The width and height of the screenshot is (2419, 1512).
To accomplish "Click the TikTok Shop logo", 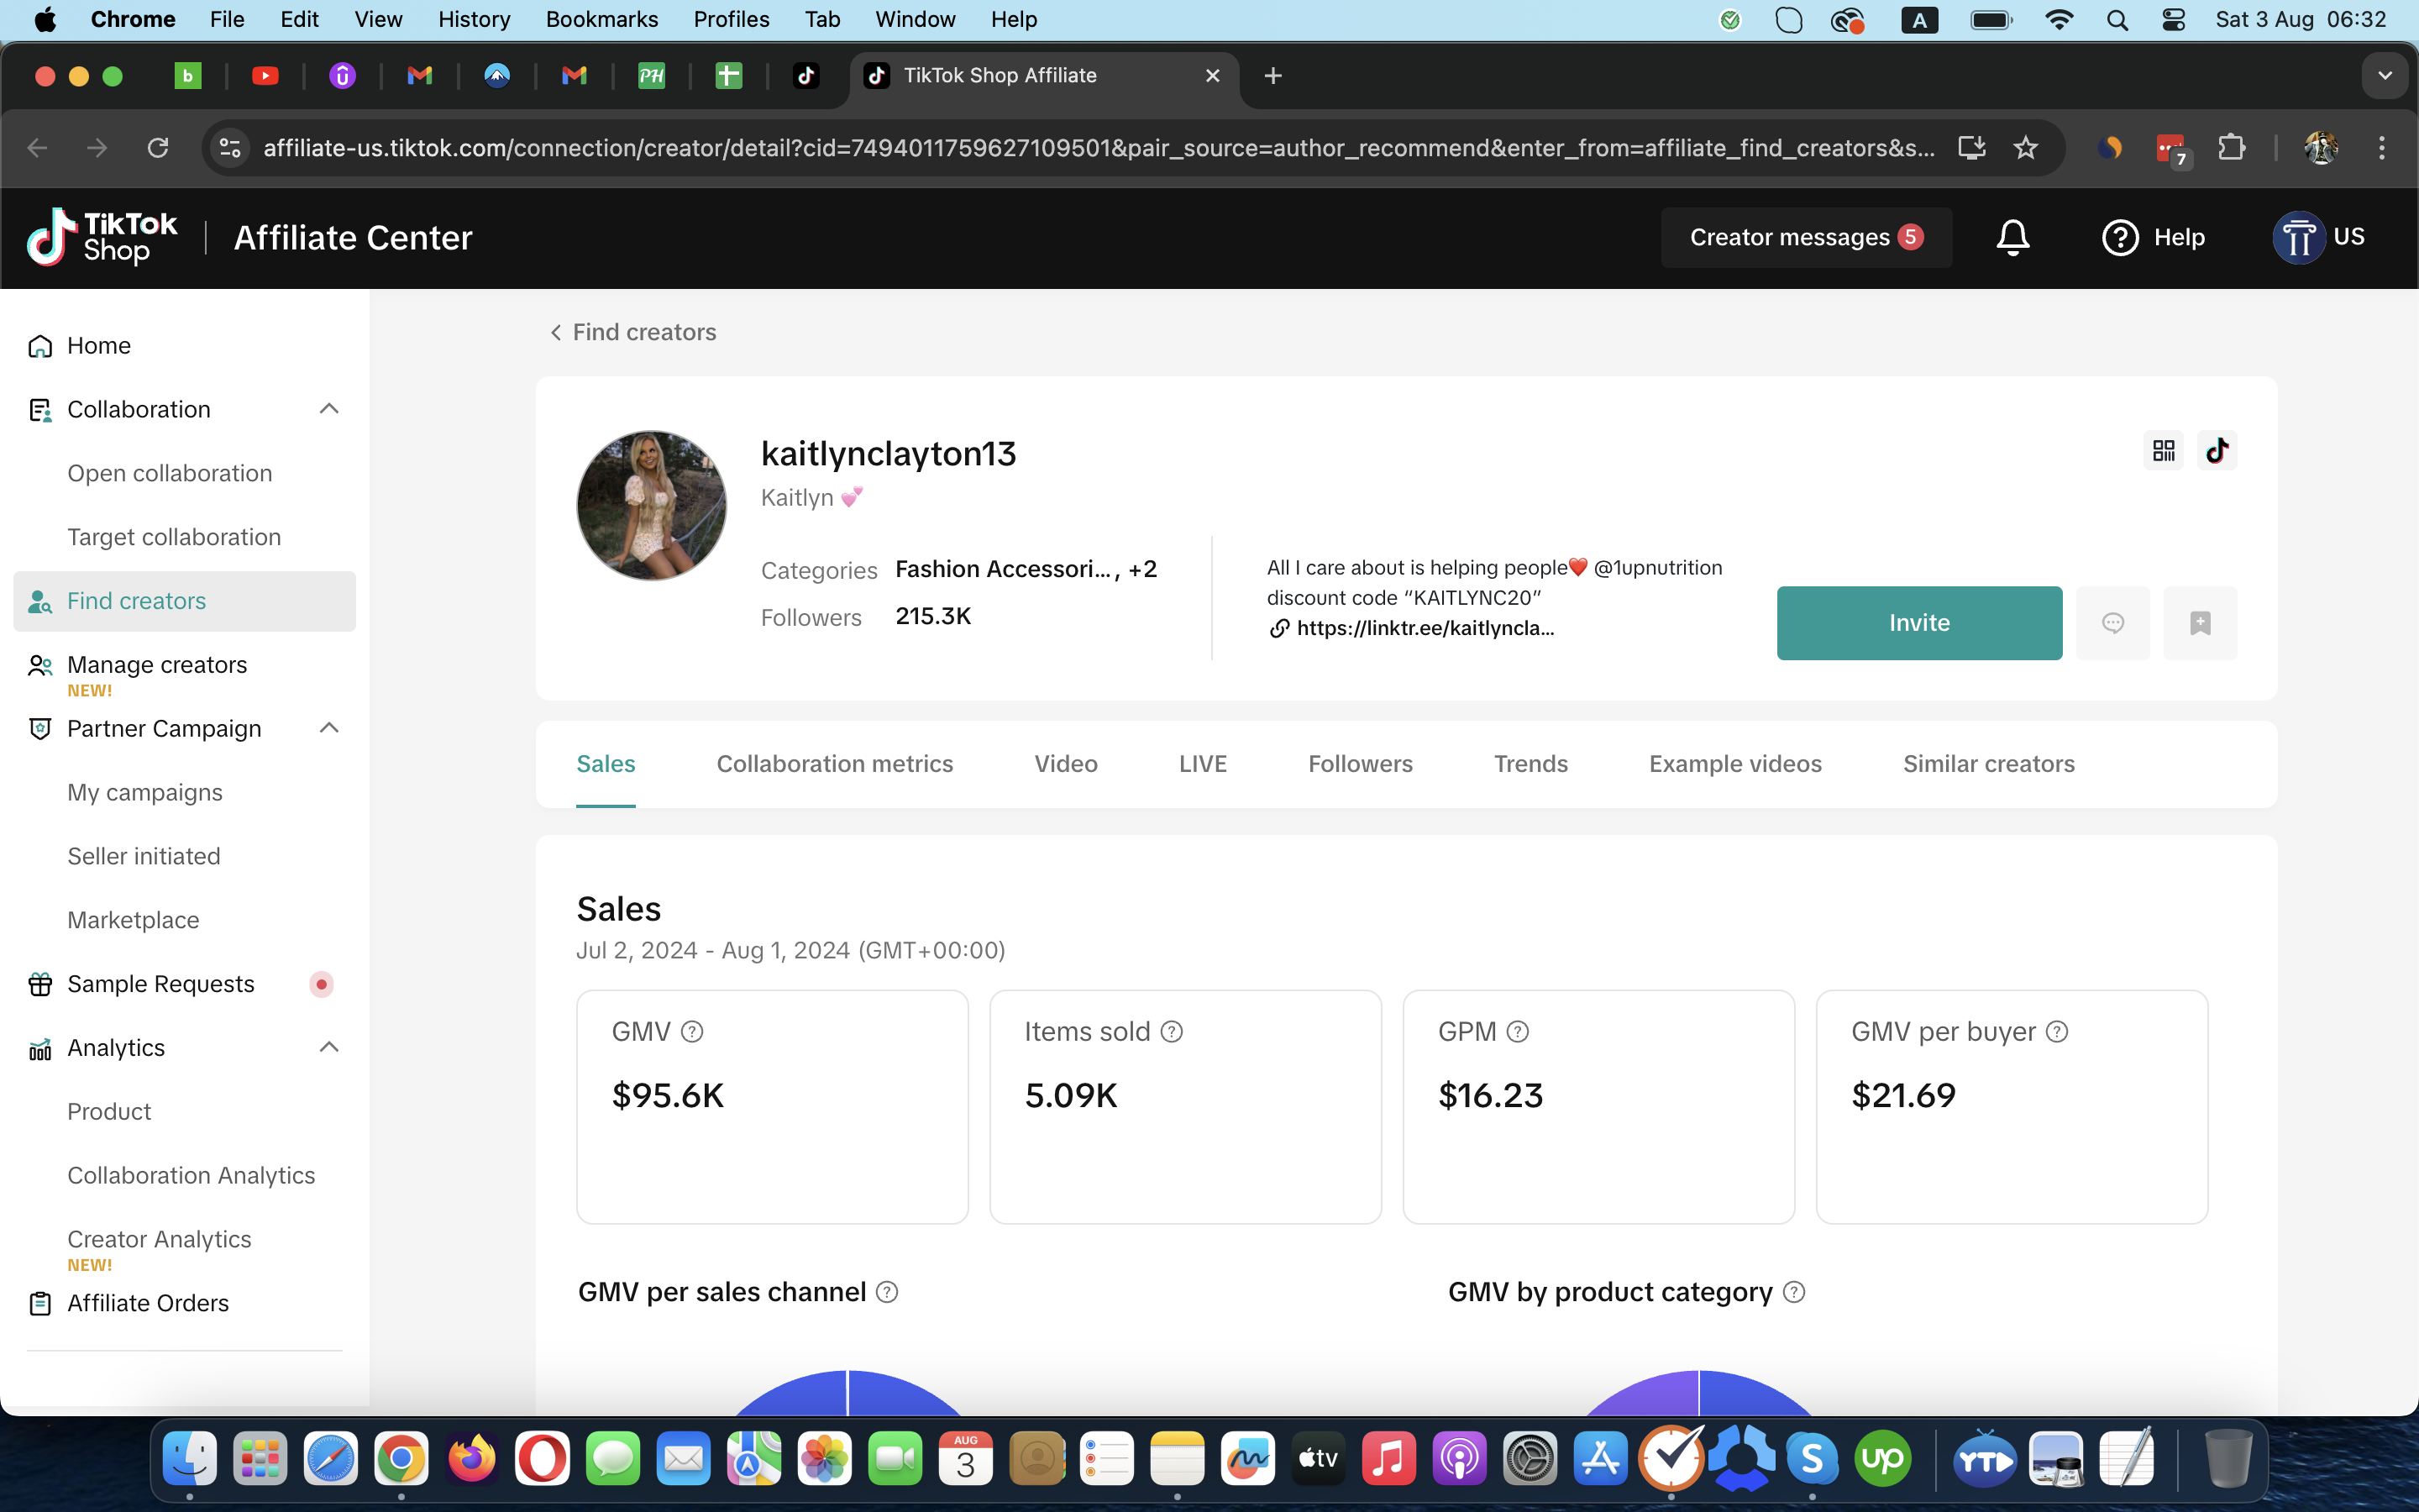I will point(102,237).
